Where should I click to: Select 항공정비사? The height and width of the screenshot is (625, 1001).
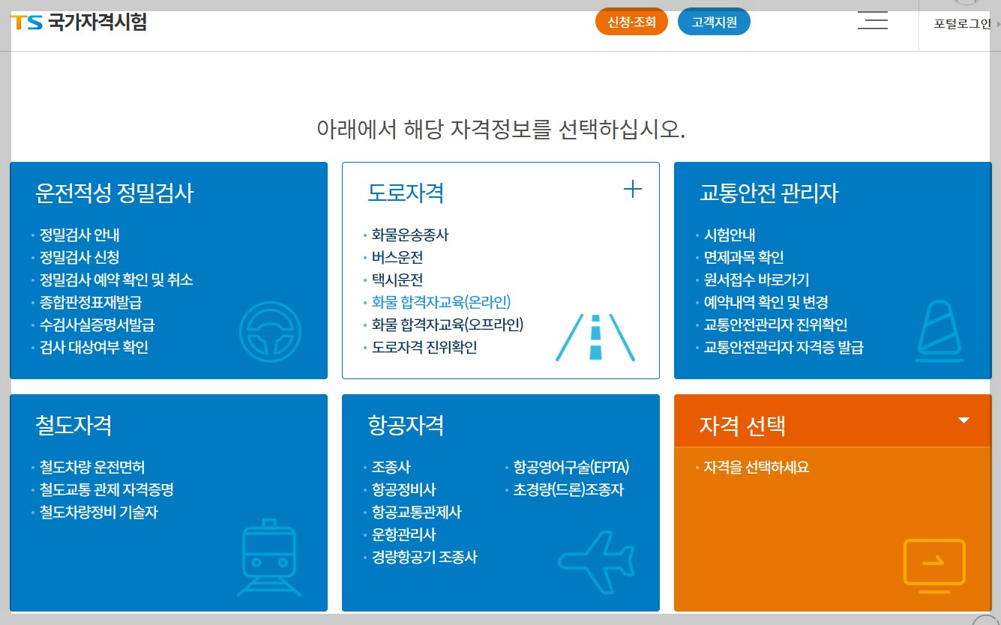pos(403,490)
